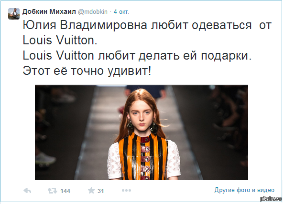
Task: Open the tweet permalink dated 4 окт.
Action: pyautogui.click(x=121, y=12)
